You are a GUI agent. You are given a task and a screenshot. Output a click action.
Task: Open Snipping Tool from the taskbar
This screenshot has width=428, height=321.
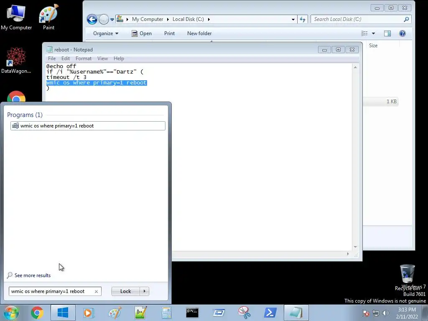[244, 313]
